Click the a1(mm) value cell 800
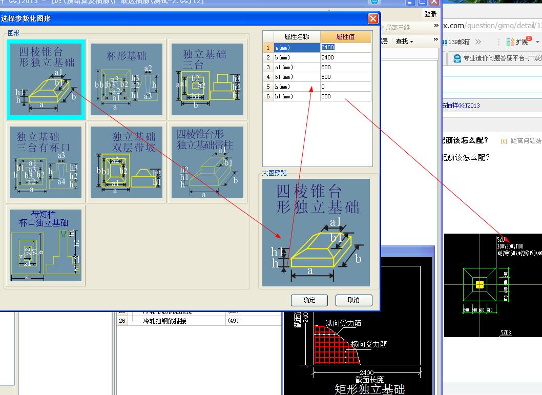Screen dimensions: 542x395 [x=346, y=67]
